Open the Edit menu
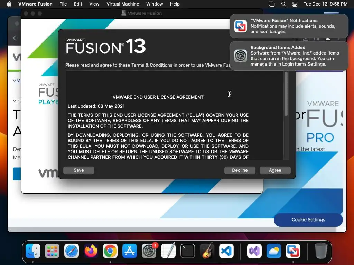The height and width of the screenshot is (265, 354). coord(78,4)
